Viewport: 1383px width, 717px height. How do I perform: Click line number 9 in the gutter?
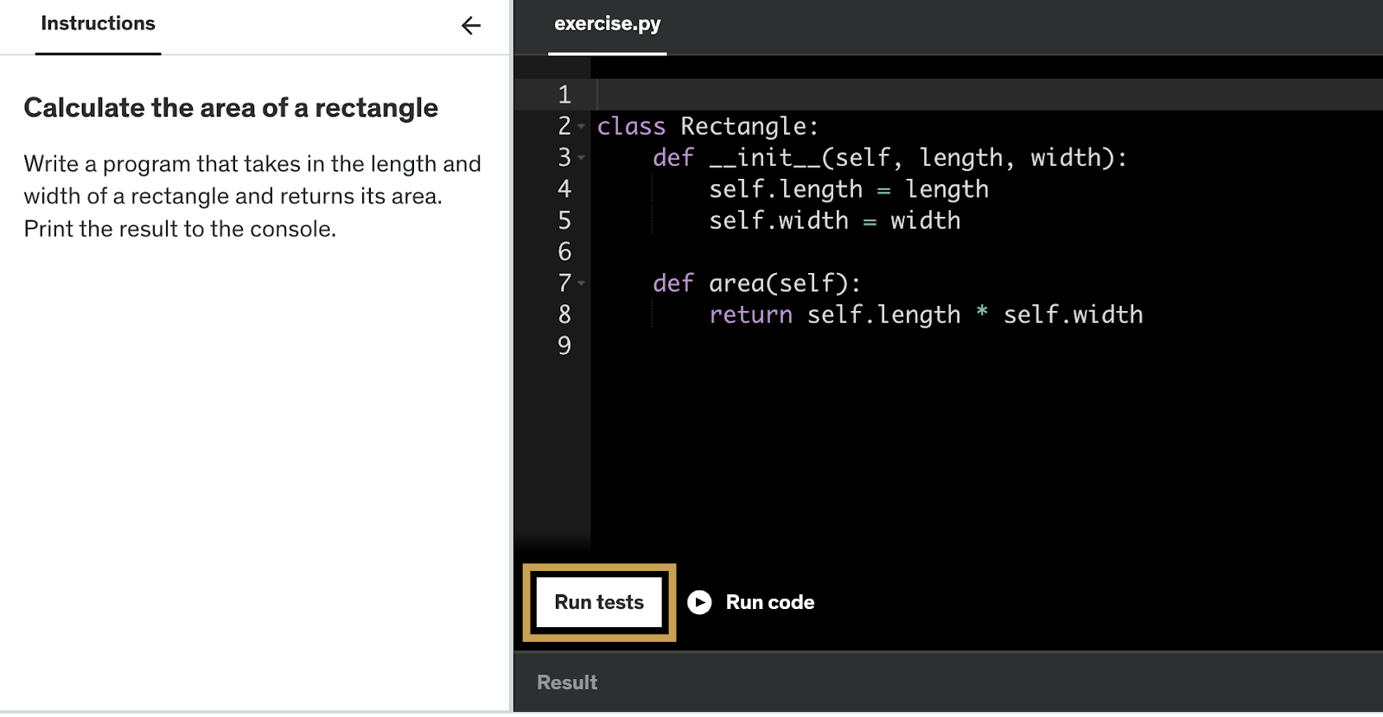pos(564,346)
